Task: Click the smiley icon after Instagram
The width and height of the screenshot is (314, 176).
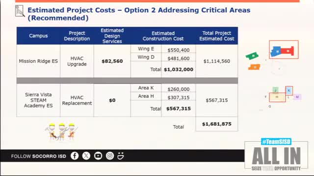Action: [121, 156]
